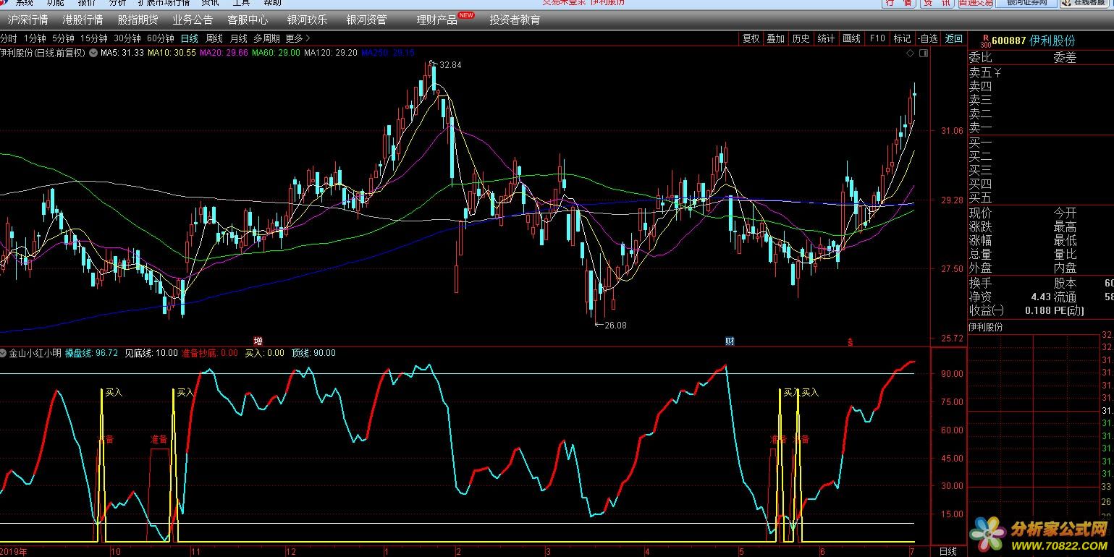Open 历史 history button
The image size is (1114, 557).
coord(801,38)
